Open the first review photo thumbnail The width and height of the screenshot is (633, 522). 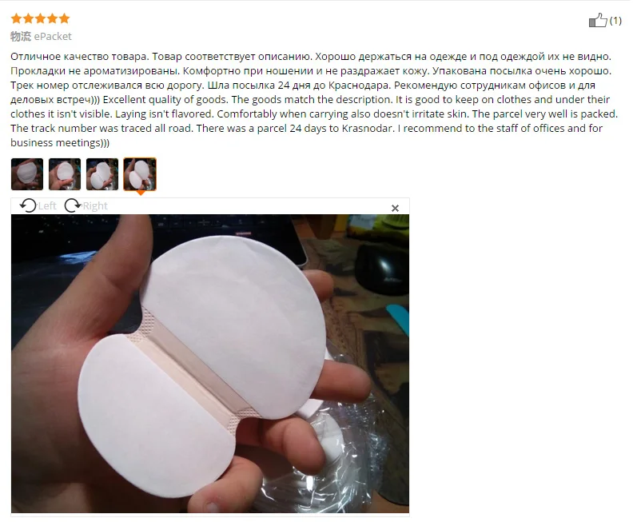[x=27, y=174]
